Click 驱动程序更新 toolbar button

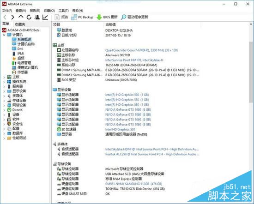tap(134, 17)
